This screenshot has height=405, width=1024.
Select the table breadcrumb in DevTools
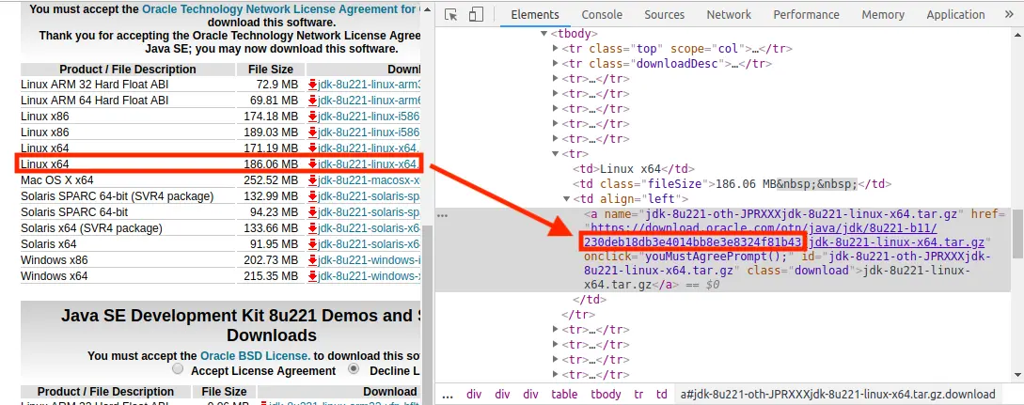point(564,394)
